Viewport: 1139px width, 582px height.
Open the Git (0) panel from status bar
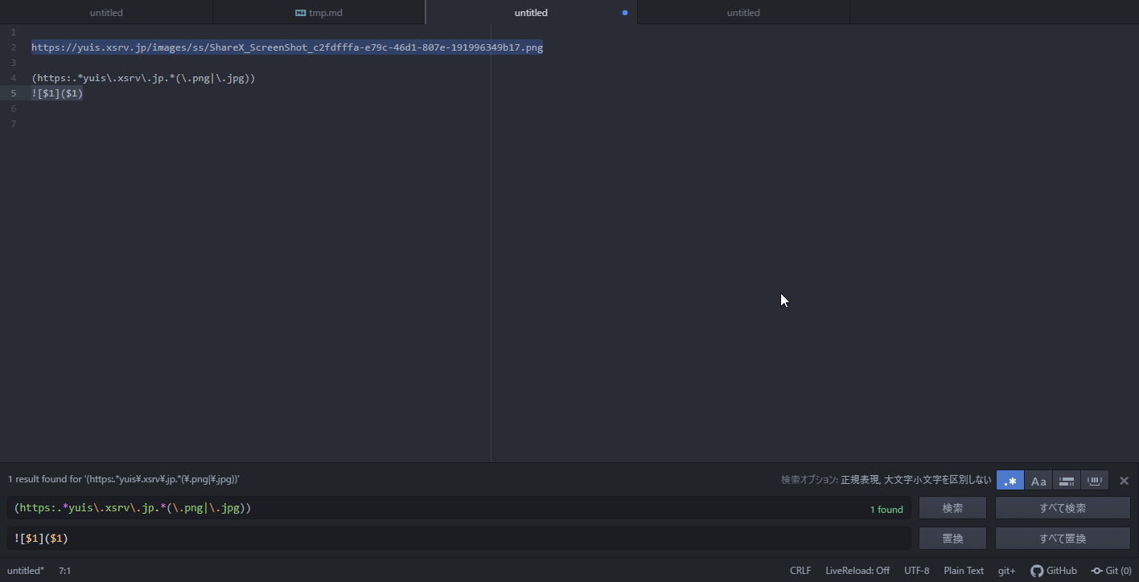click(x=1111, y=571)
